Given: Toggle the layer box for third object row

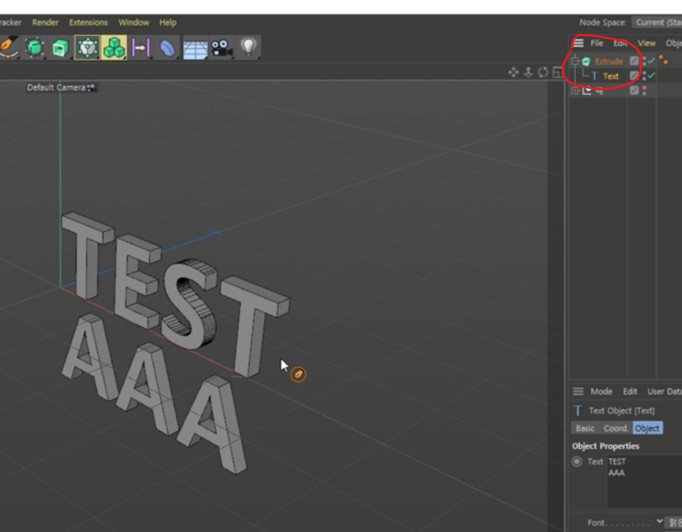Looking at the screenshot, I should point(634,90).
